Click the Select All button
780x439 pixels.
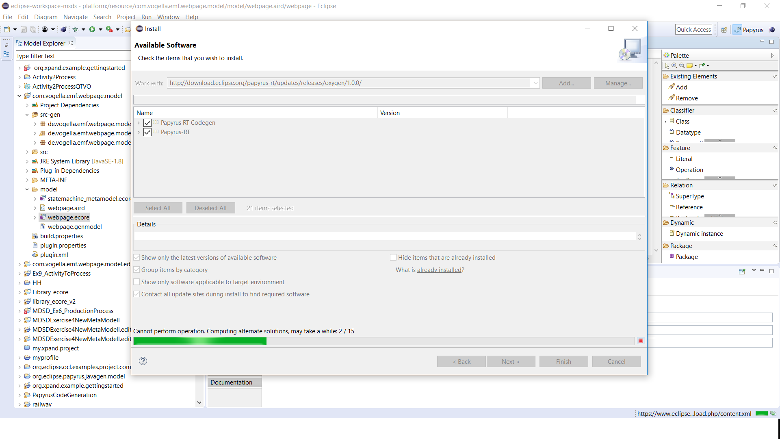coord(158,208)
